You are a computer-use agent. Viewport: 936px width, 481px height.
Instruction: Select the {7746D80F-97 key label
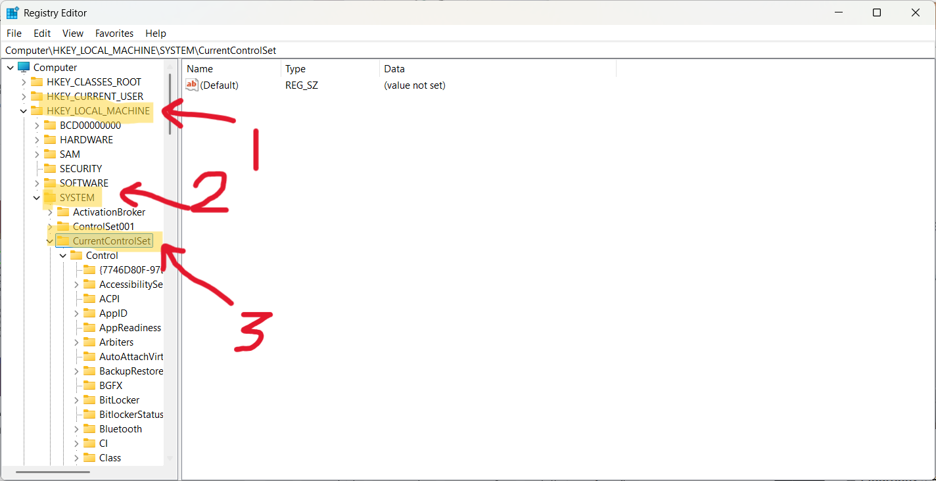(130, 269)
